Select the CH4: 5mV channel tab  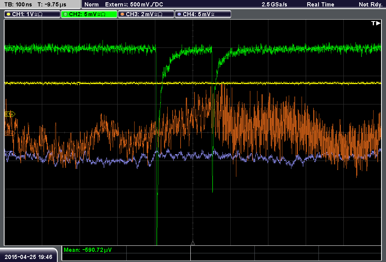[x=203, y=14]
